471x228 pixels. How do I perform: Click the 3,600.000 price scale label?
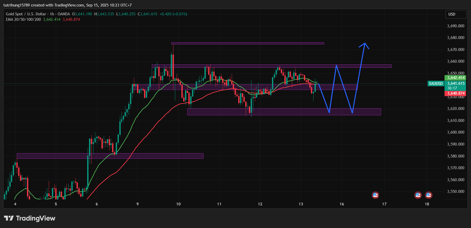(x=456, y=132)
